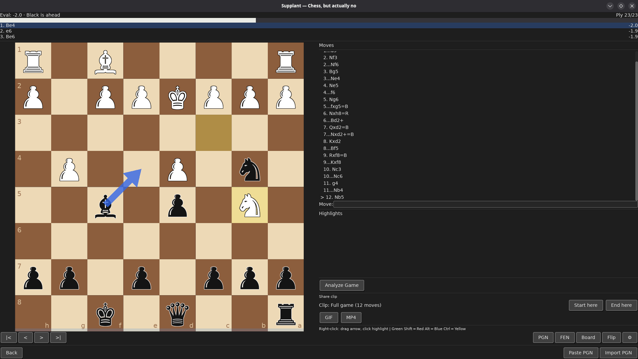Step back one move
The height and width of the screenshot is (359, 638).
coord(26,337)
